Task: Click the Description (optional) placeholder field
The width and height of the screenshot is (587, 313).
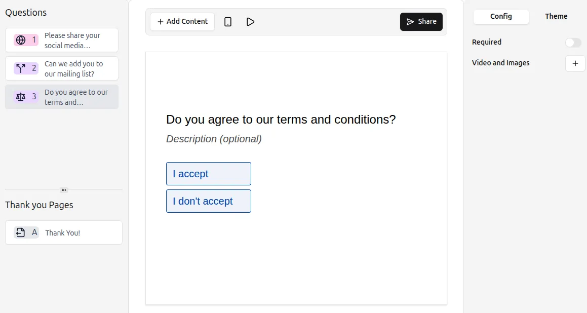Action: (214, 139)
